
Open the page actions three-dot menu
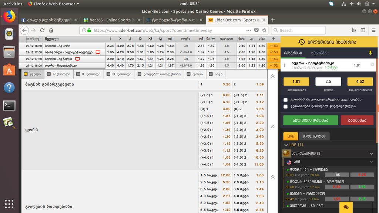coord(248,30)
